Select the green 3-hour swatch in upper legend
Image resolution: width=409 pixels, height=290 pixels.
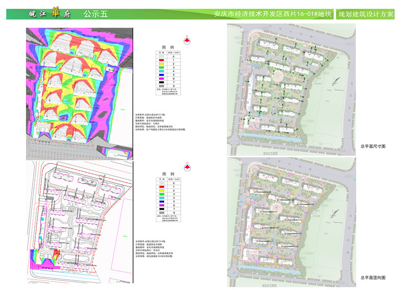tap(162, 67)
